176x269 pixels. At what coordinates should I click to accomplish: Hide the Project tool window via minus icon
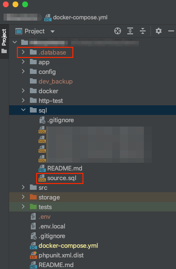tap(171, 31)
